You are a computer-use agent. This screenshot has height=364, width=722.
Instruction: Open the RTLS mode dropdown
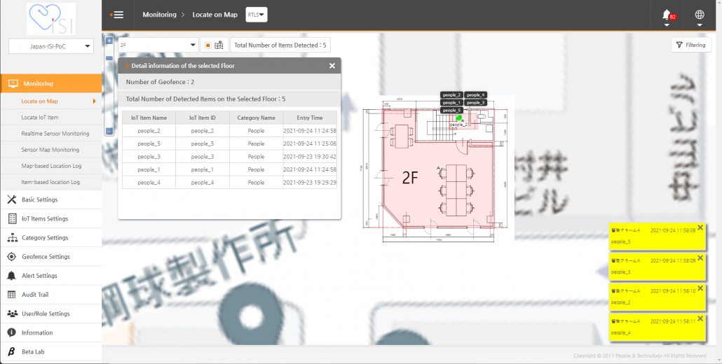click(257, 15)
